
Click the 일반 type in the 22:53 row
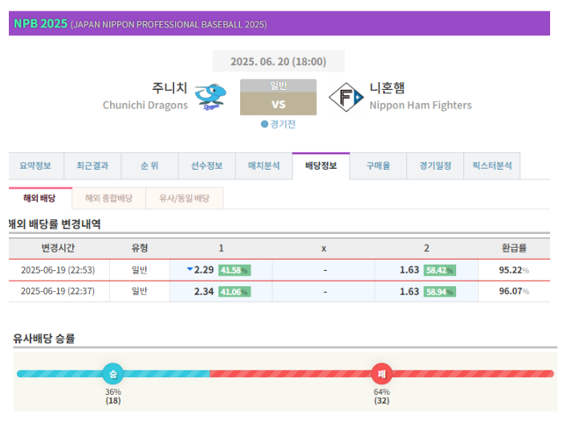[140, 270]
